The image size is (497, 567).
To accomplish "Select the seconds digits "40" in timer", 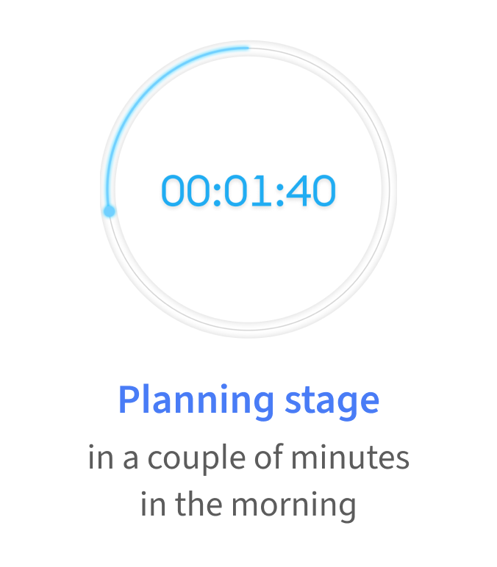I will tap(311, 190).
